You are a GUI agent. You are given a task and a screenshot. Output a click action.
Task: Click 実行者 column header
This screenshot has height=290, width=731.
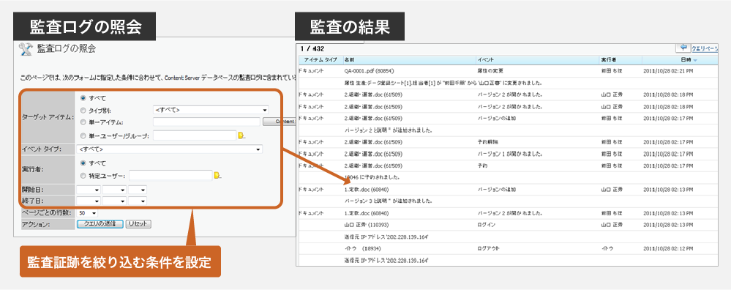pyautogui.click(x=621, y=60)
